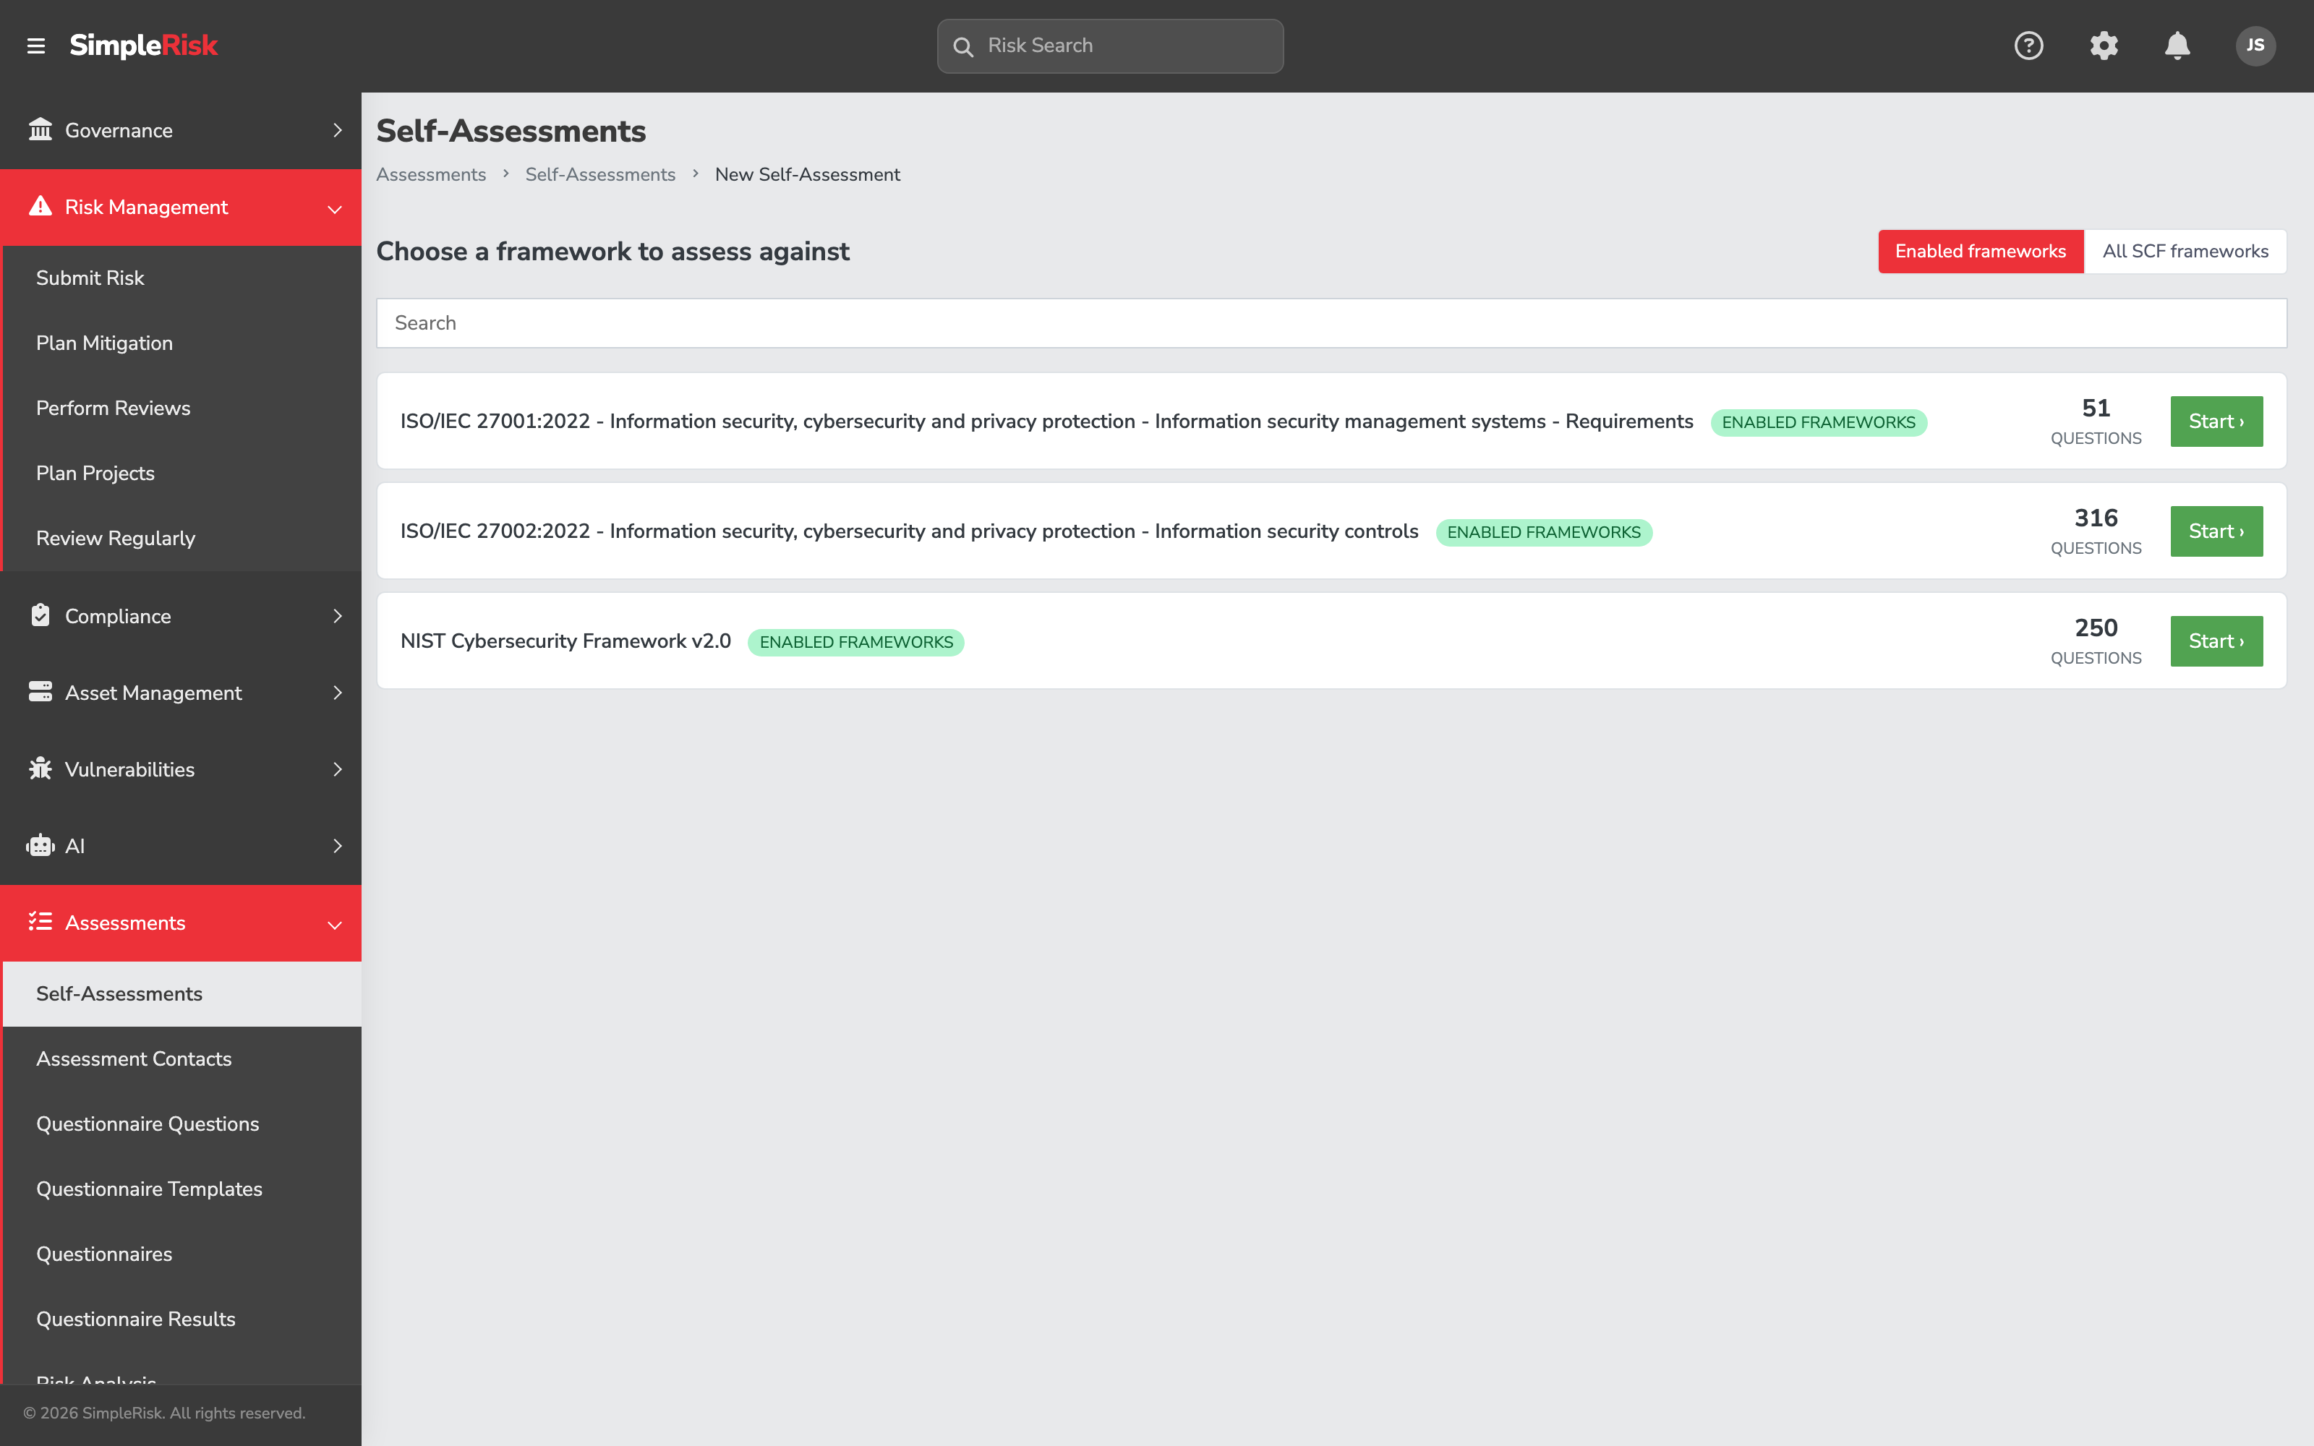Open Submit Risk in the sidebar

tap(182, 278)
